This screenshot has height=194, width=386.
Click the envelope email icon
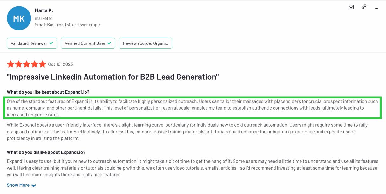click(351, 7)
